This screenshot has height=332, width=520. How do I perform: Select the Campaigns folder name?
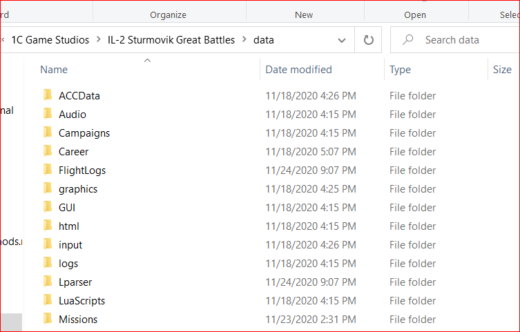click(x=84, y=133)
